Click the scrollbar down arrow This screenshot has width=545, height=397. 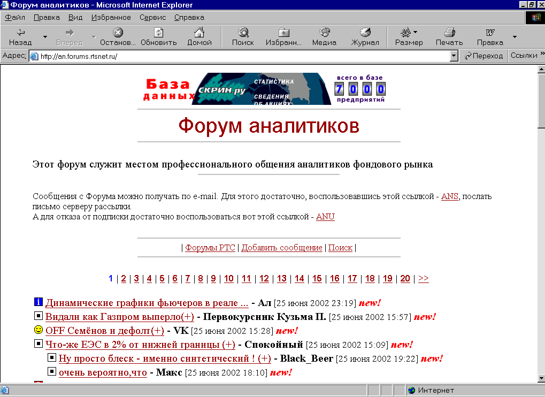click(x=541, y=379)
